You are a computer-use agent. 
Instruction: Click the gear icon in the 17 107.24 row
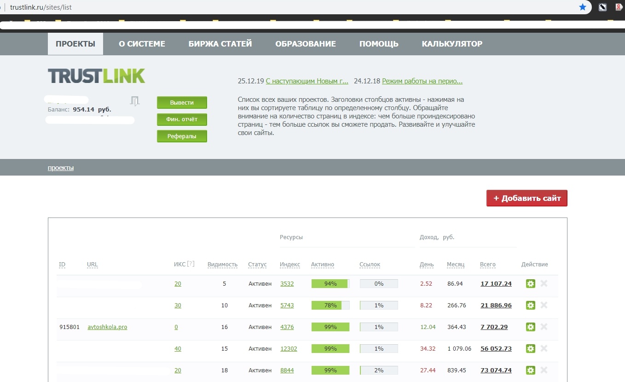[x=530, y=283]
